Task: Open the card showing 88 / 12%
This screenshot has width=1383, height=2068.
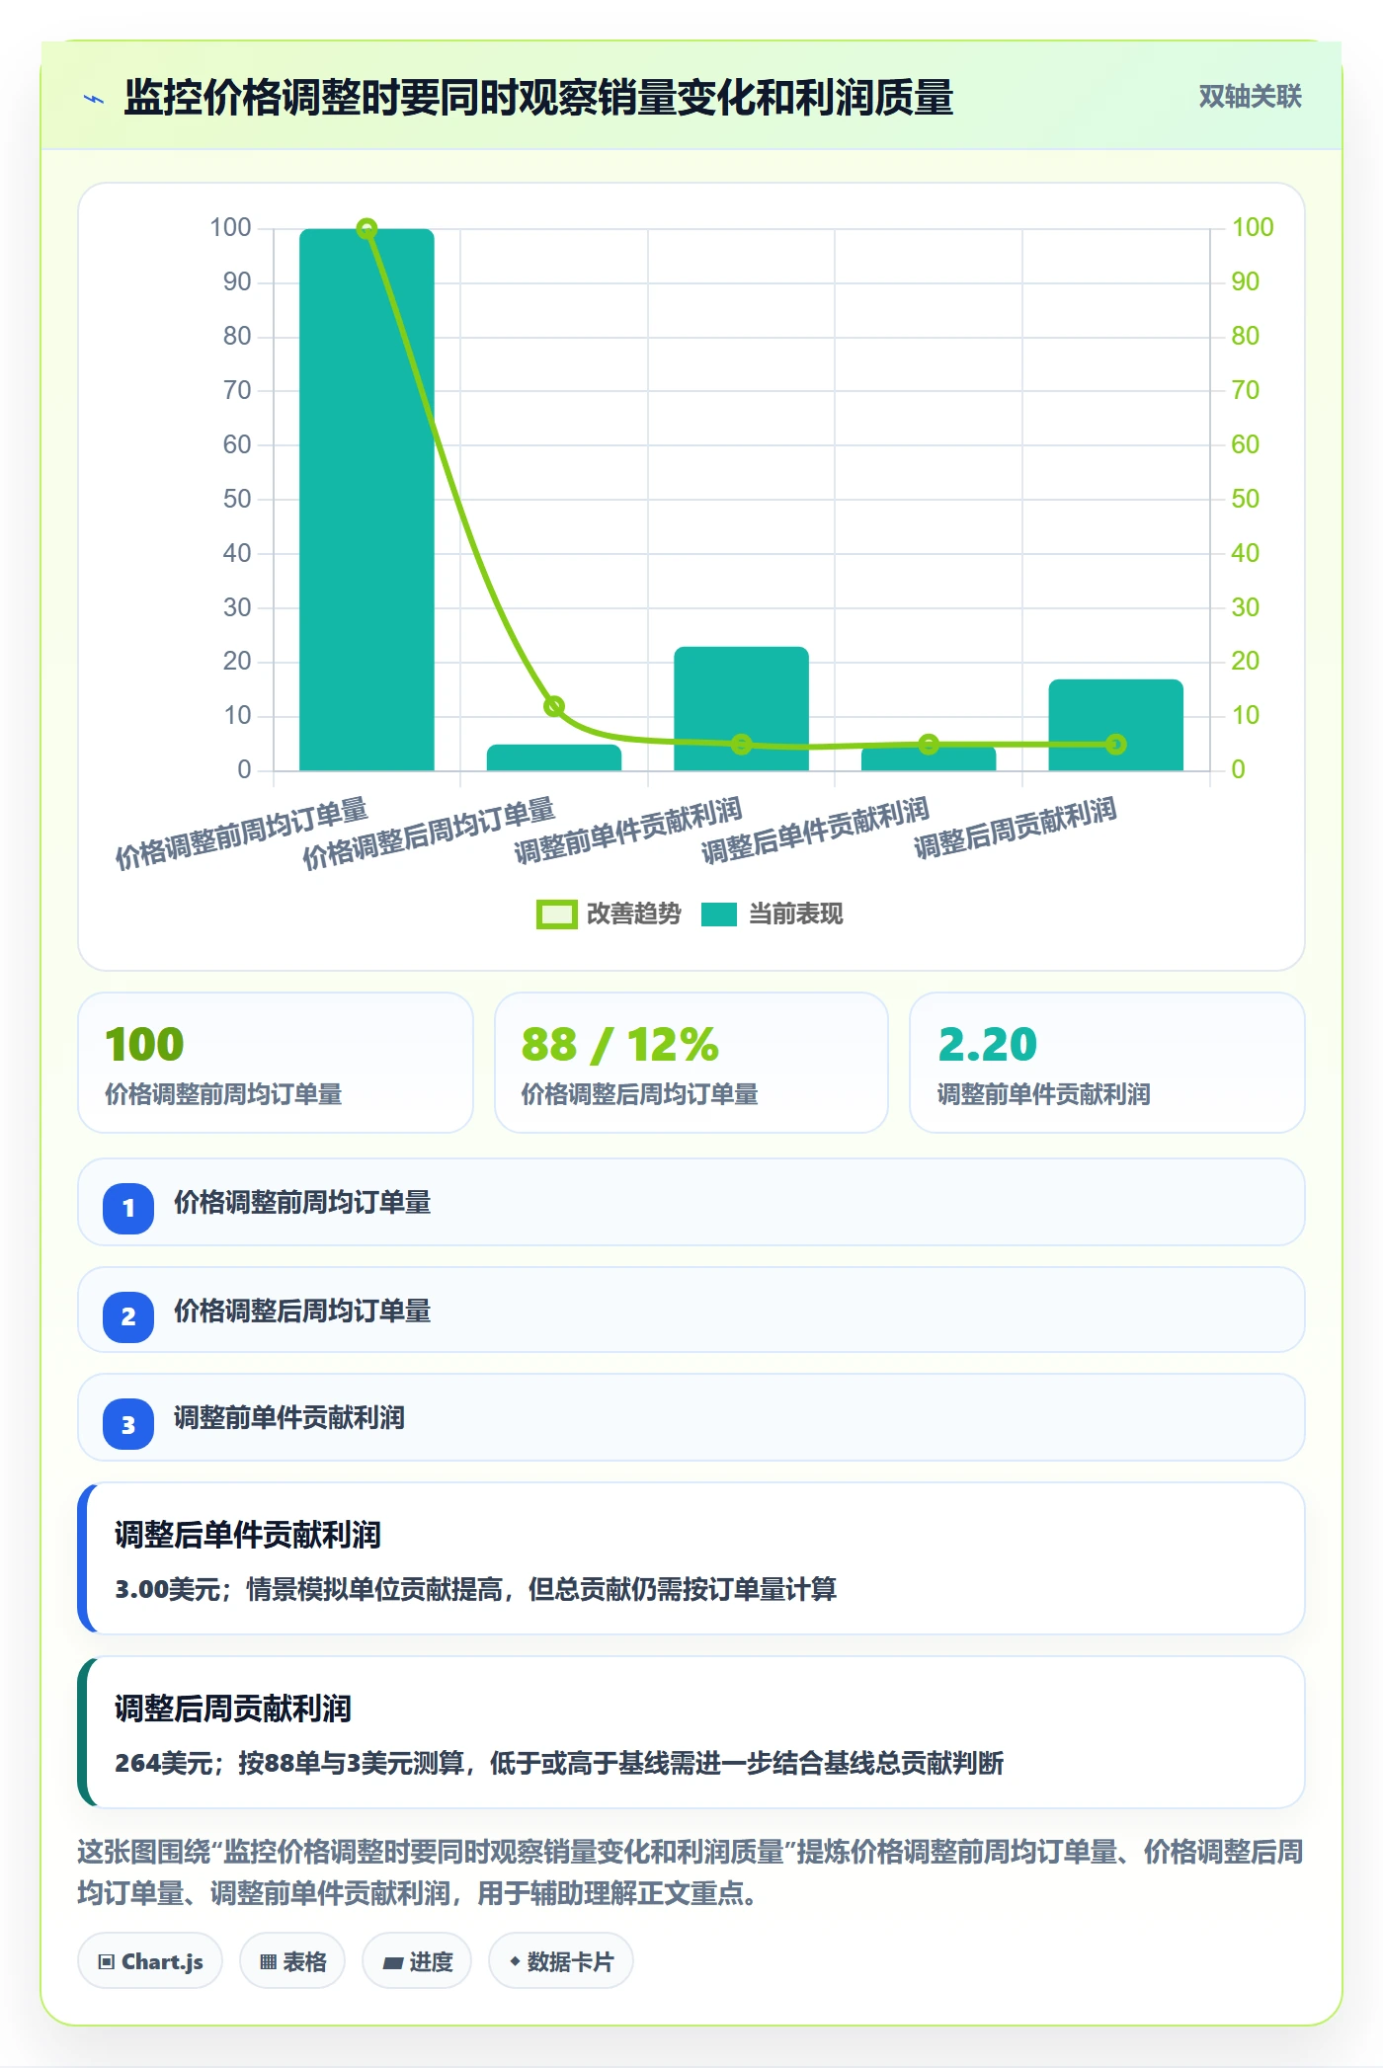Action: 691,1063
